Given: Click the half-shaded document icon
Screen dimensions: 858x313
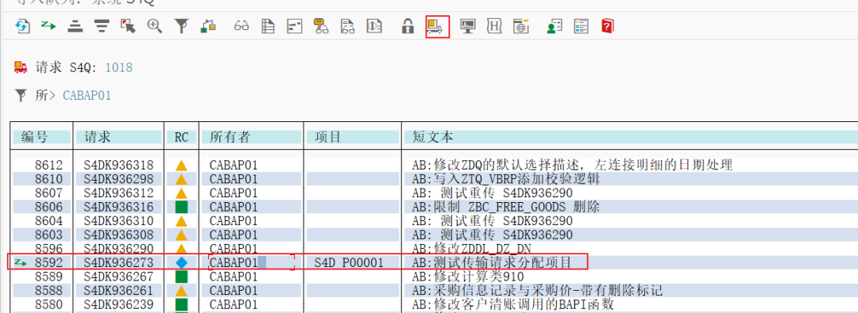Looking at the screenshot, I should coord(374,25).
